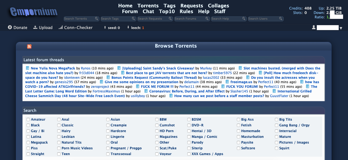348x160 pixels.
Task: Open Requests in main navigation
Action: 192,6
